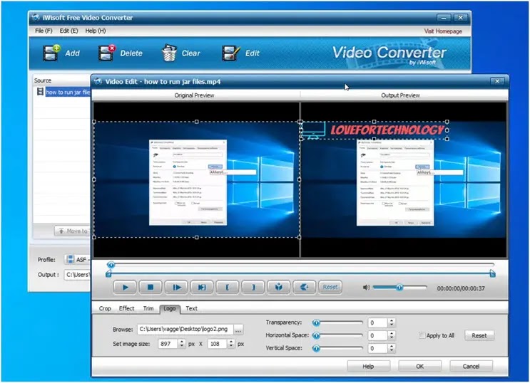Click the Add video icon in main toolbar
The image size is (530, 383).
51,53
